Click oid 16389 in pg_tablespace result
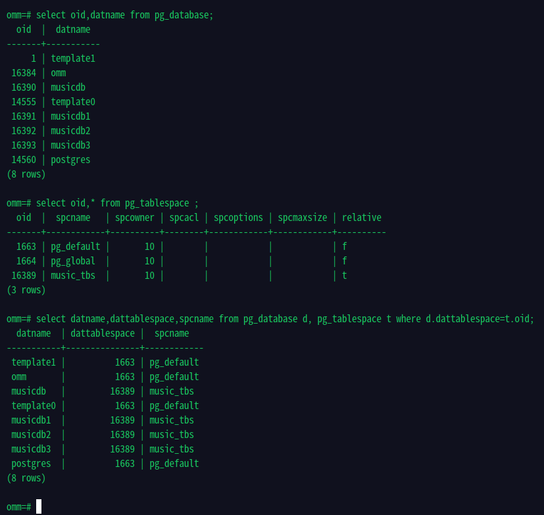The height and width of the screenshot is (515, 544). 24,276
